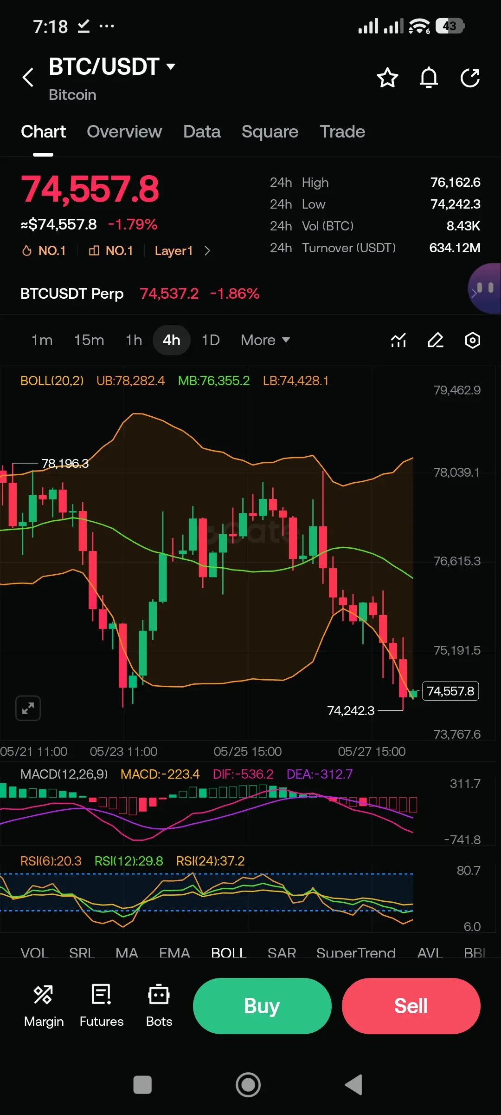The image size is (501, 1115).
Task: Open chart settings hexagon icon
Action: pyautogui.click(x=472, y=340)
